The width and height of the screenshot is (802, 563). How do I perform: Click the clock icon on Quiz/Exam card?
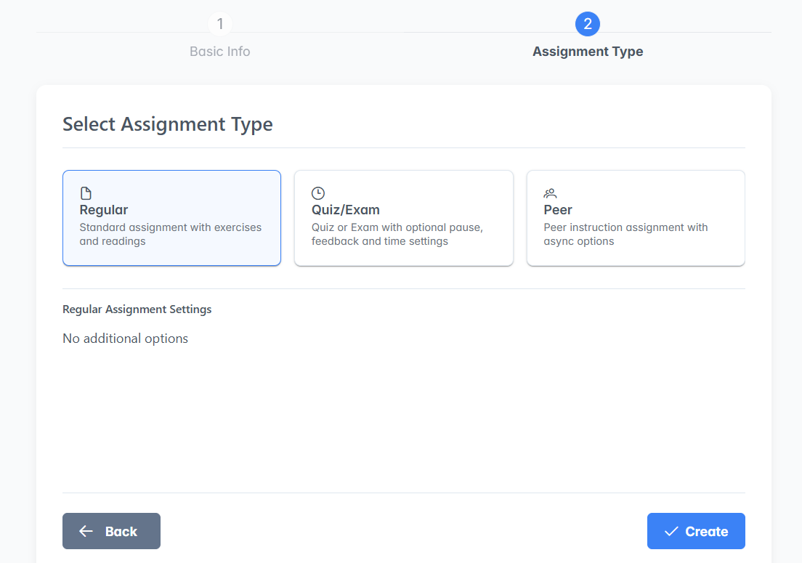click(317, 193)
